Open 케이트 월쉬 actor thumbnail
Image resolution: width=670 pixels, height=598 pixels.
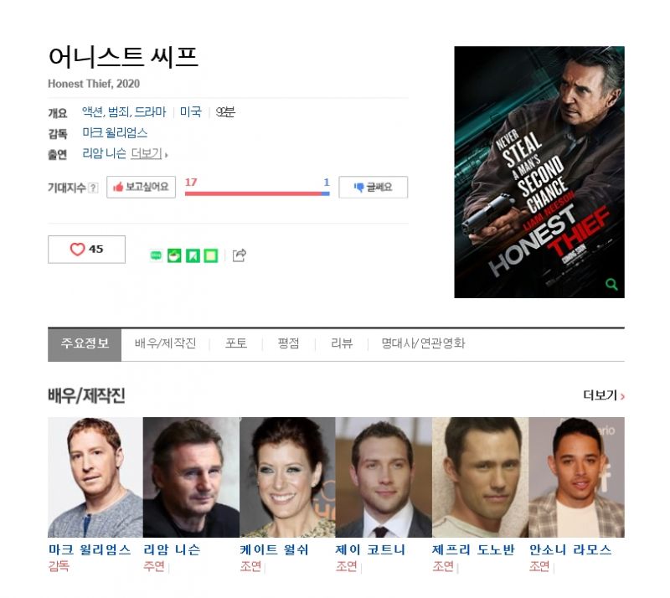point(287,477)
